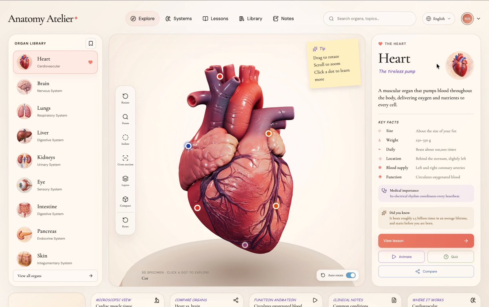The image size is (489, 307).
Task: Click the purple hotspot at the heart apex
Action: click(x=245, y=245)
